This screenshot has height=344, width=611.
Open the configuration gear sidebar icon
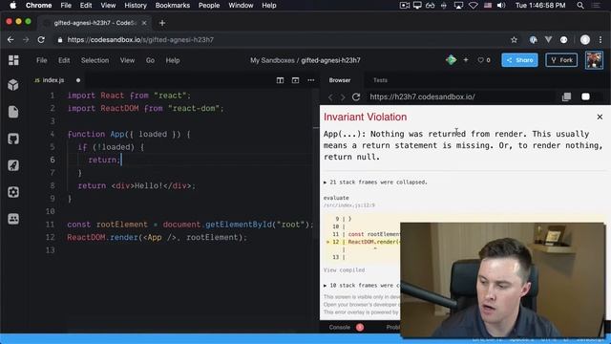click(13, 192)
